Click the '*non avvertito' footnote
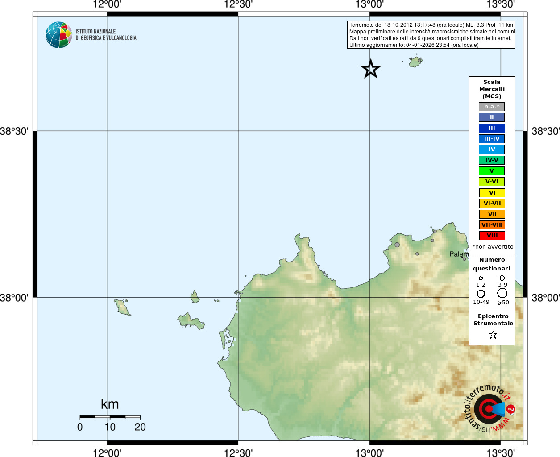Screen dimensions: 560x457 [493, 246]
